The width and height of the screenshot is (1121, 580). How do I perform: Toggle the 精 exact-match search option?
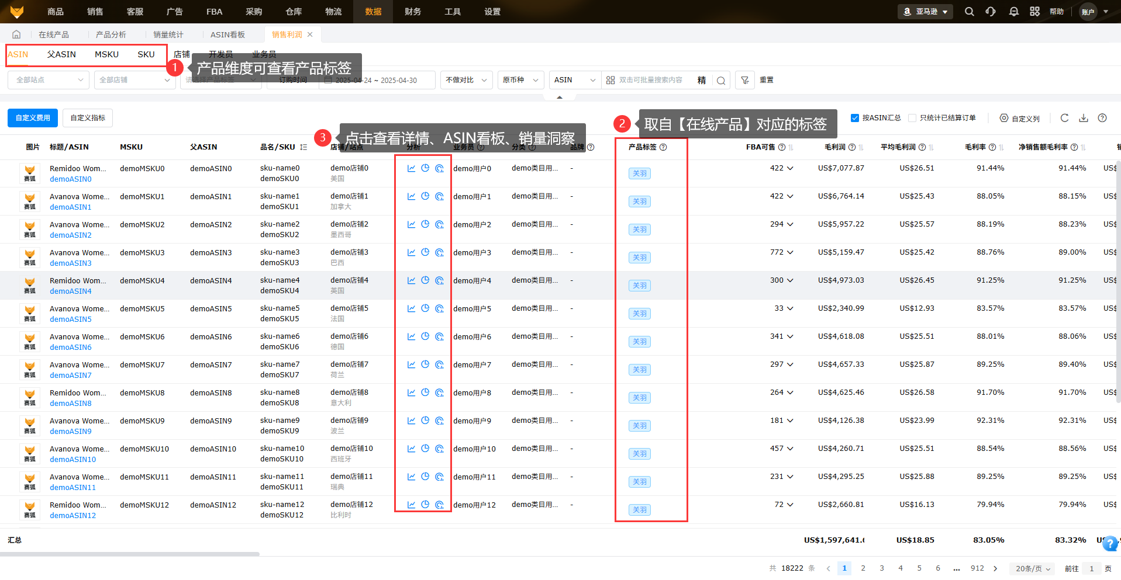coord(702,80)
